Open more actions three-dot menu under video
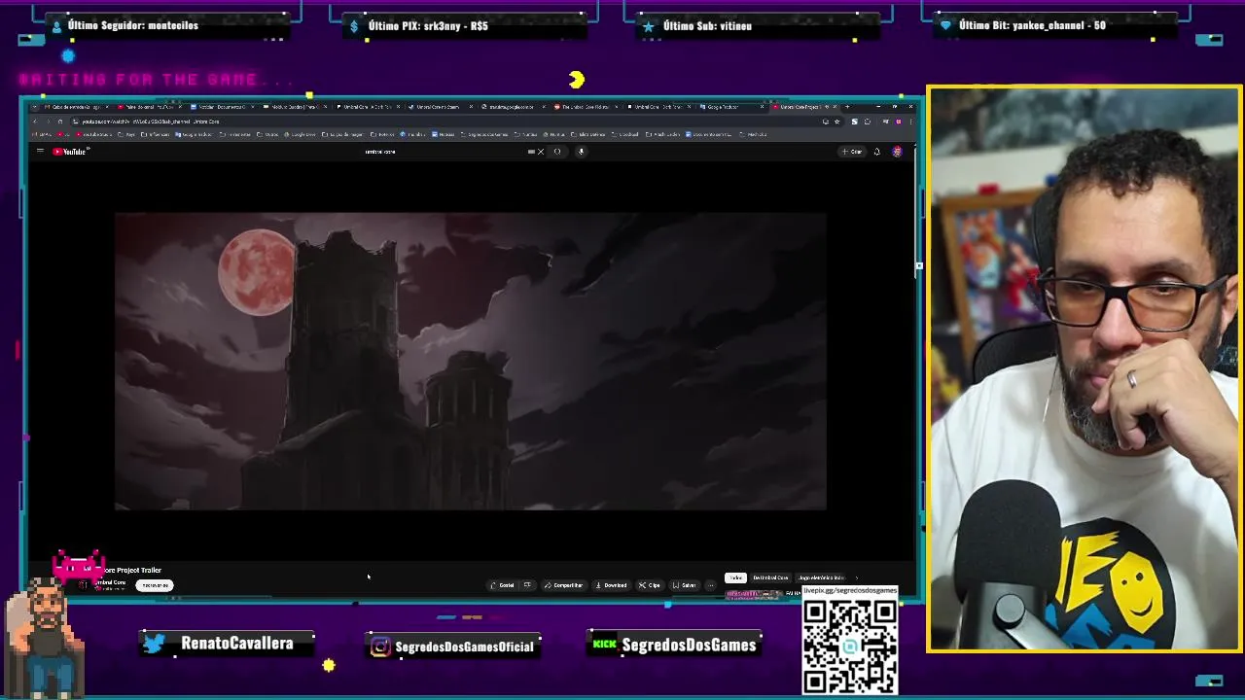The width and height of the screenshot is (1245, 700). point(711,585)
